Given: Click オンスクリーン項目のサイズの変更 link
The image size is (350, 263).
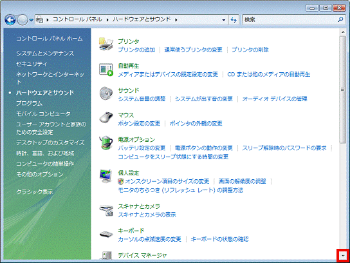Looking at the screenshot, I should [167, 181].
